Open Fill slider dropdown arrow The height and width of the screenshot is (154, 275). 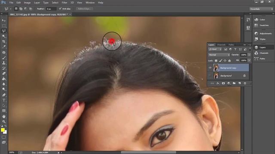point(249,60)
